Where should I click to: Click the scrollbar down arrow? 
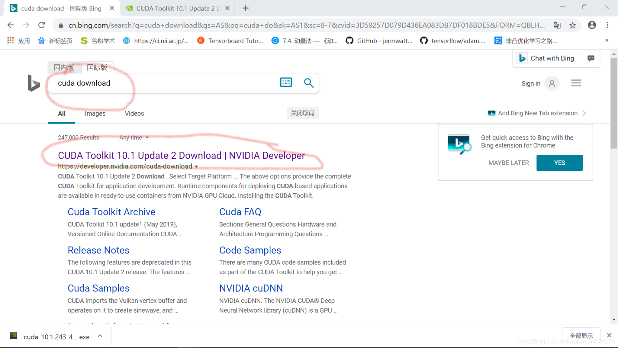click(x=614, y=320)
